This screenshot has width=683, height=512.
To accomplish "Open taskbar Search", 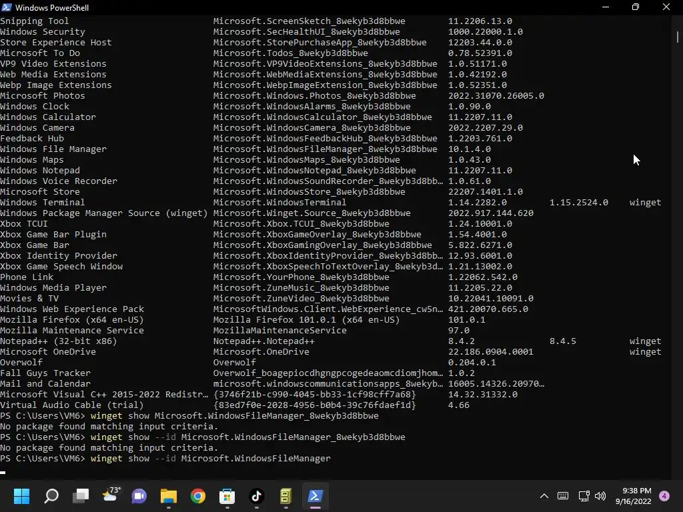I will click(x=51, y=496).
